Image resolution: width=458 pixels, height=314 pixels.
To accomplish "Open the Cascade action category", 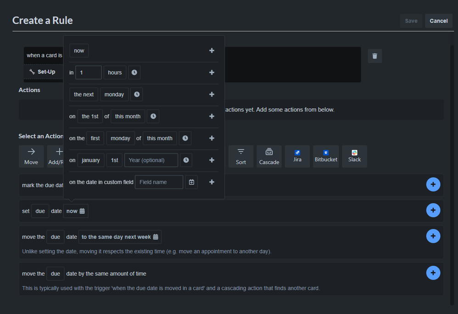I will [x=269, y=156].
